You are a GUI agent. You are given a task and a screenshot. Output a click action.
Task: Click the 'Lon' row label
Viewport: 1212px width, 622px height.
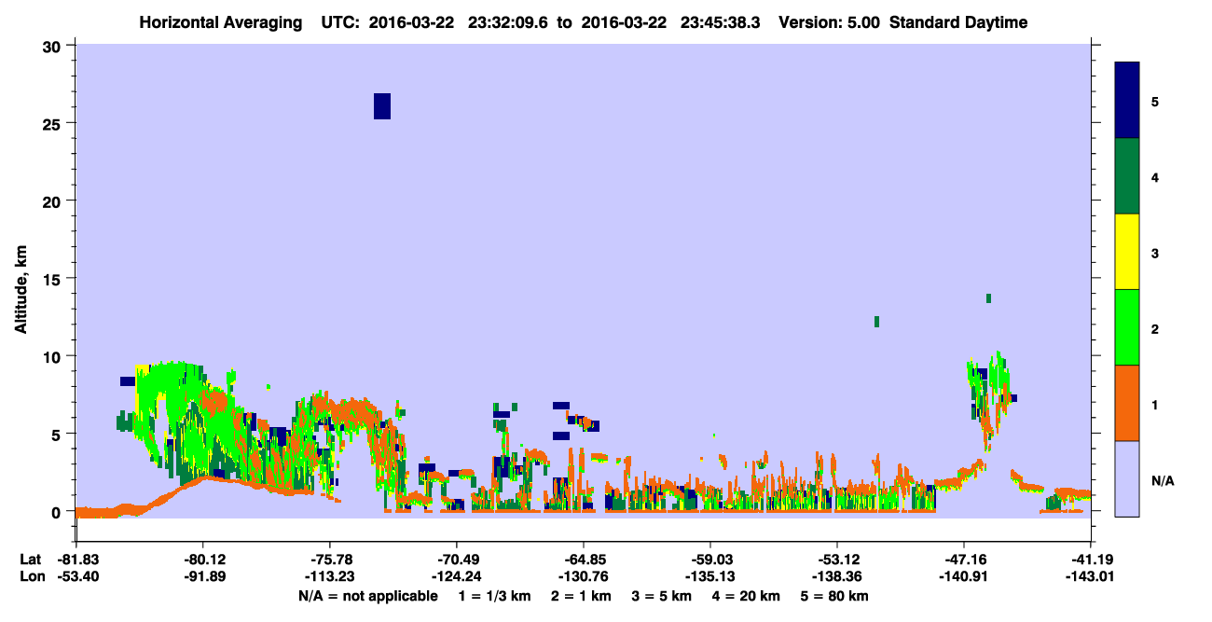click(x=31, y=576)
